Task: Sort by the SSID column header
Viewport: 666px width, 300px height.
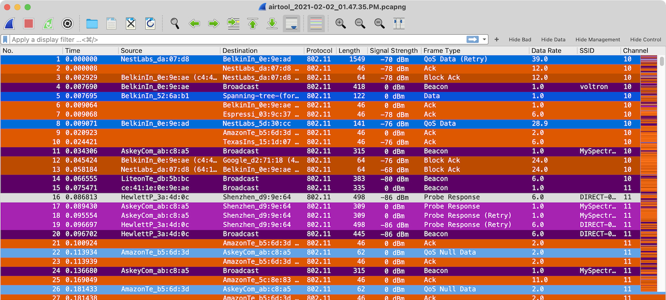Action: point(598,51)
